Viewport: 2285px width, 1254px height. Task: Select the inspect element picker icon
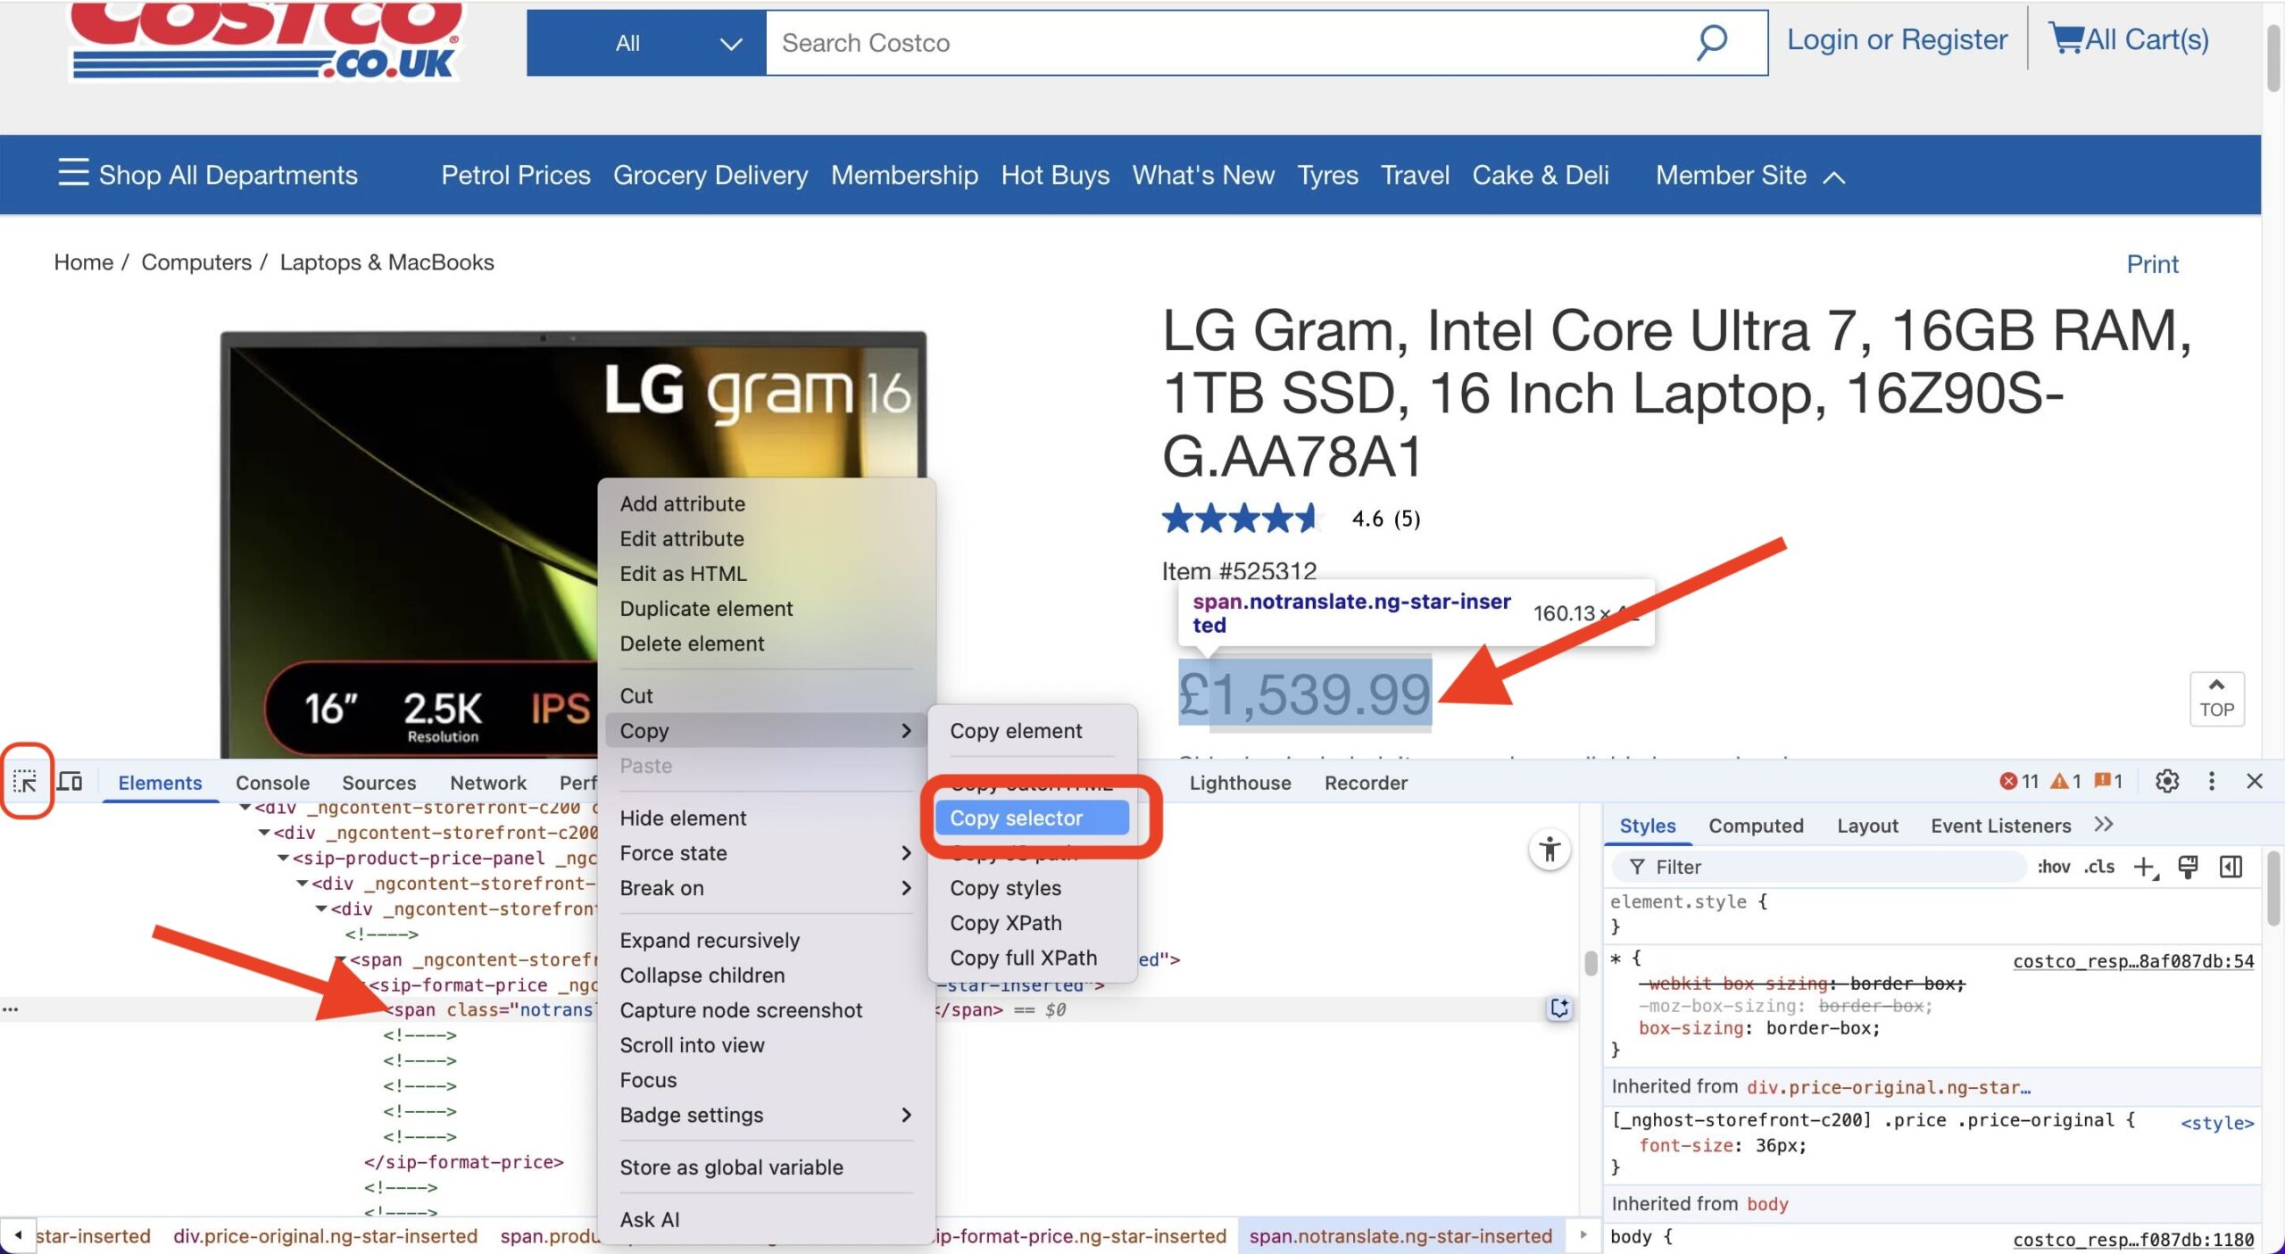click(25, 783)
